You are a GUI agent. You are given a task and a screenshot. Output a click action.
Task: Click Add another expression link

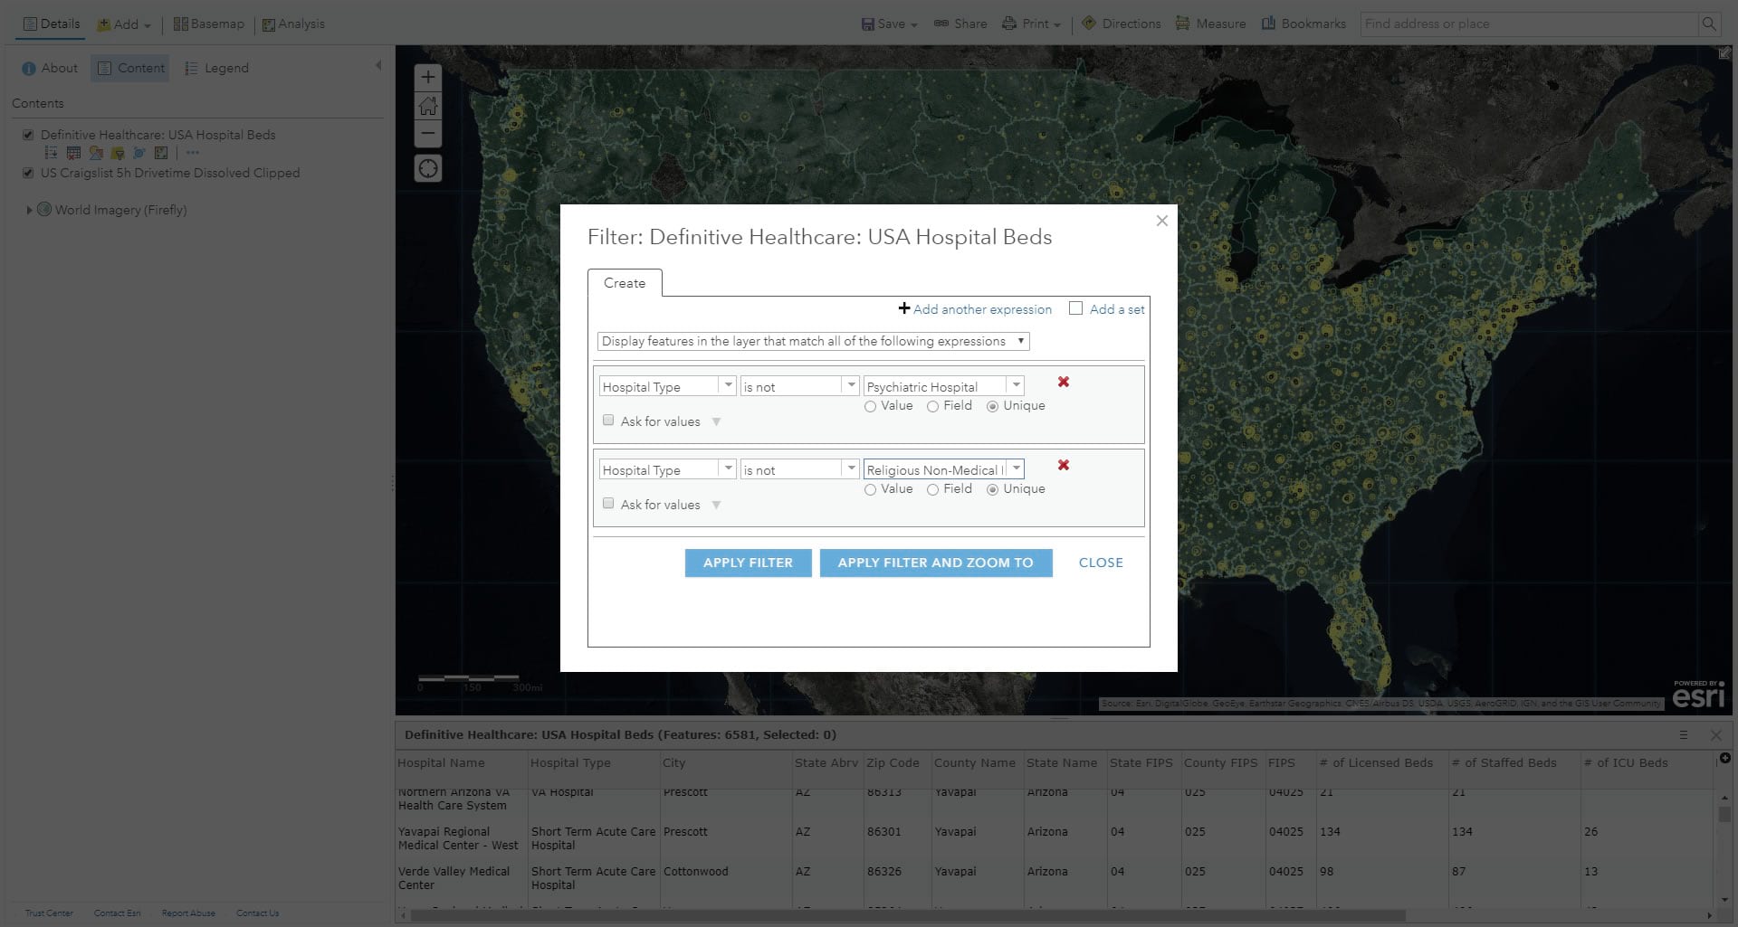click(975, 309)
